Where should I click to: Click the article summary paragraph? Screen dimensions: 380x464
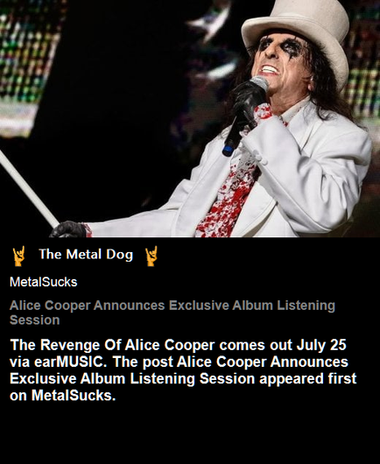[183, 370]
